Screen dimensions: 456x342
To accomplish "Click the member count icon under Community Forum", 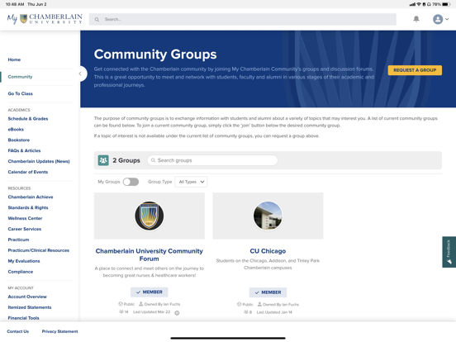I will (x=121, y=311).
